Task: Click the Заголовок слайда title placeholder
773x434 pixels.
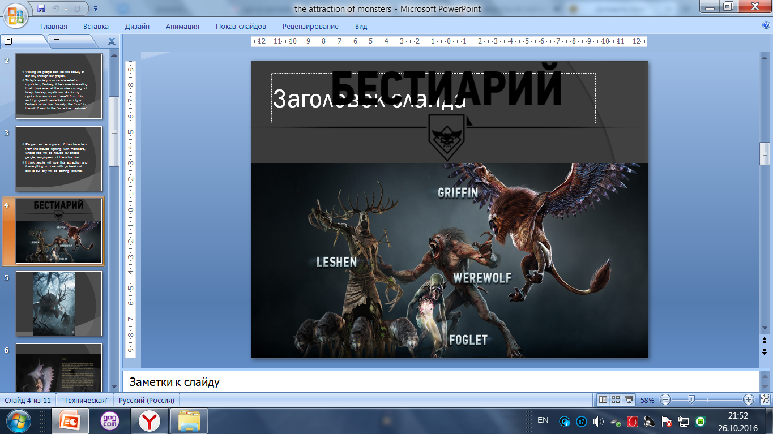Action: [433, 98]
